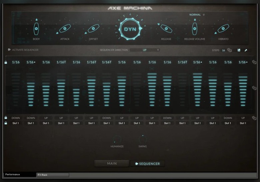This screenshot has width=260, height=182.
Task: Click the SEQUENCER DIRECTION label
Action: [114, 50]
